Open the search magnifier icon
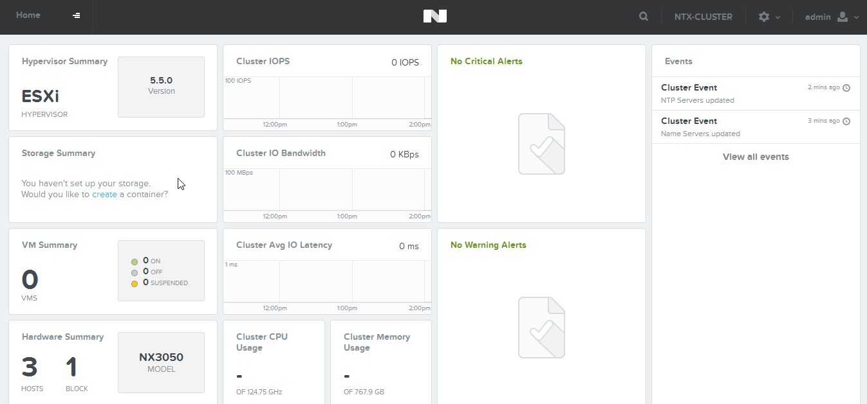 pos(644,17)
